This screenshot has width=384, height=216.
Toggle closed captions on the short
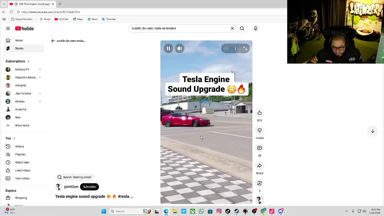click(x=226, y=48)
